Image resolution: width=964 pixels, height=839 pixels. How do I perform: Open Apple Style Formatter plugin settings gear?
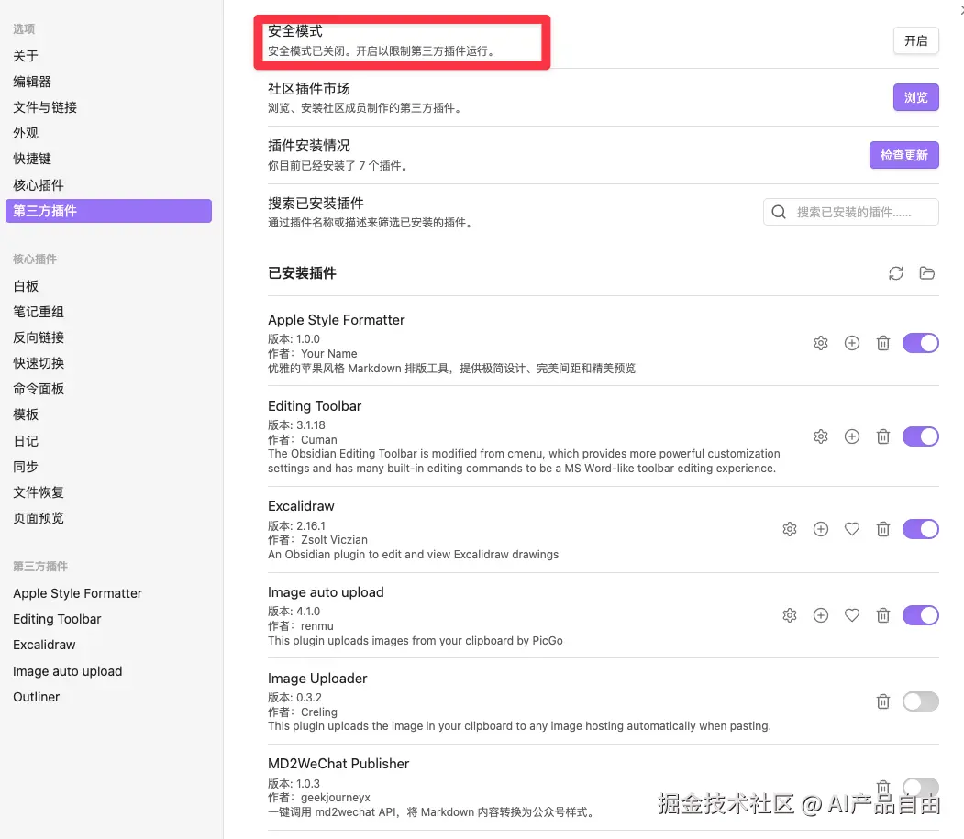(x=821, y=342)
